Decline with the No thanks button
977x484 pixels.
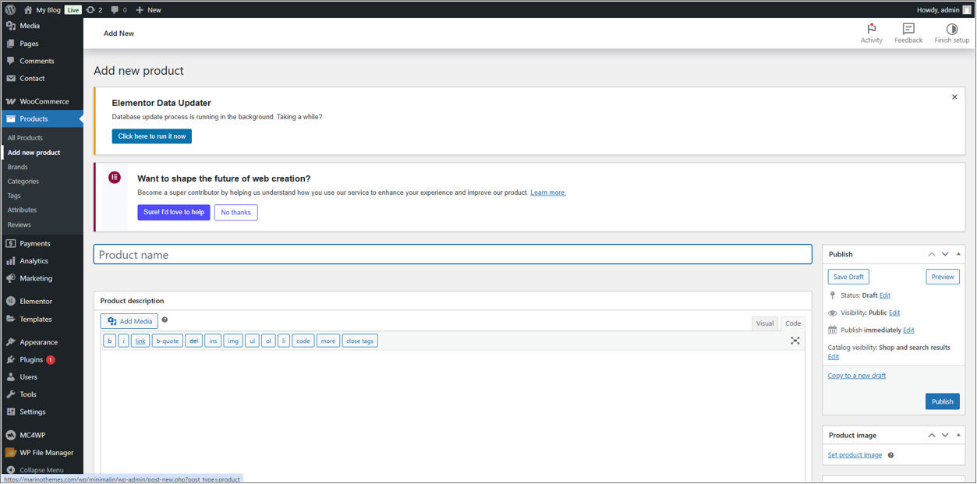coord(236,212)
